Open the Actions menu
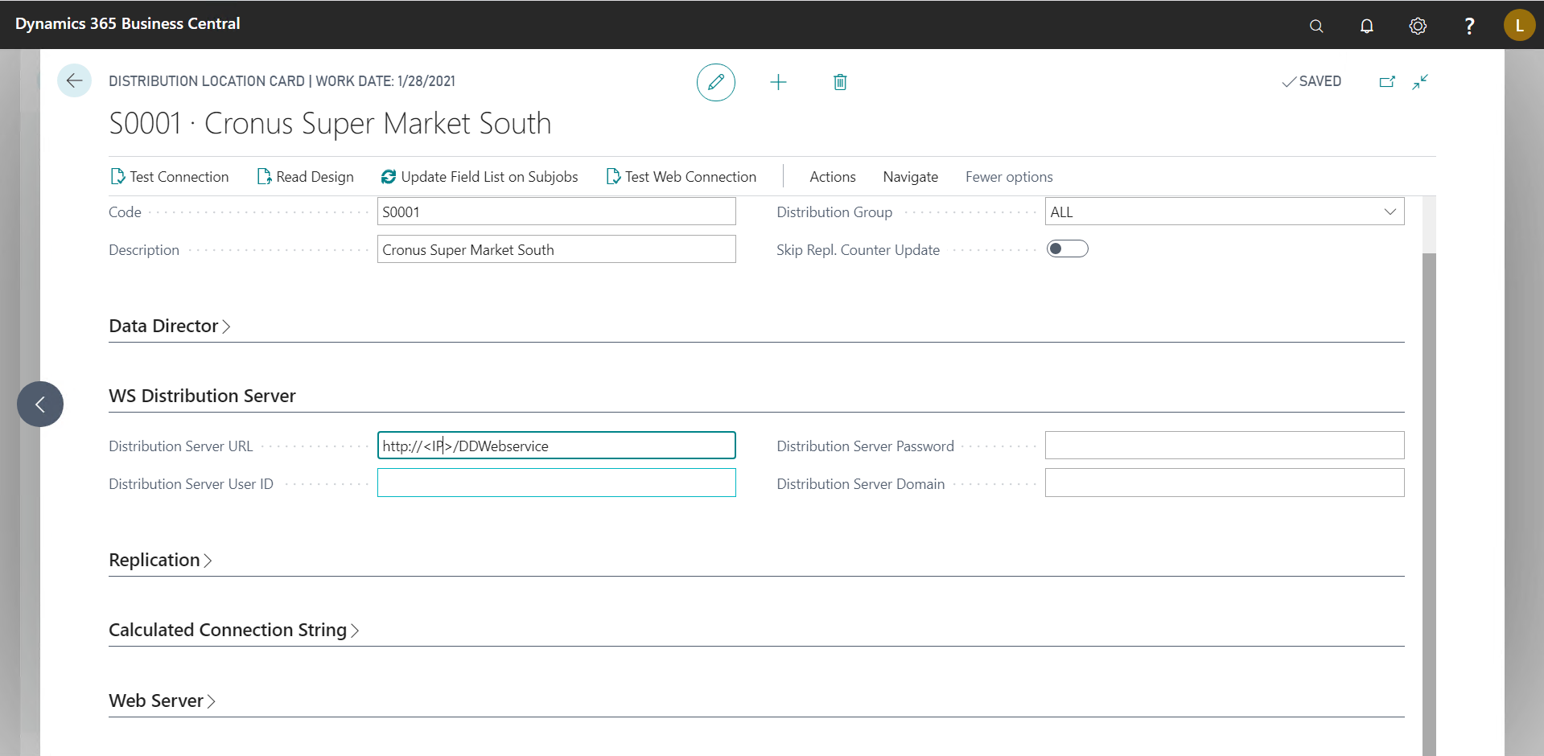This screenshot has width=1544, height=756. [x=833, y=177]
